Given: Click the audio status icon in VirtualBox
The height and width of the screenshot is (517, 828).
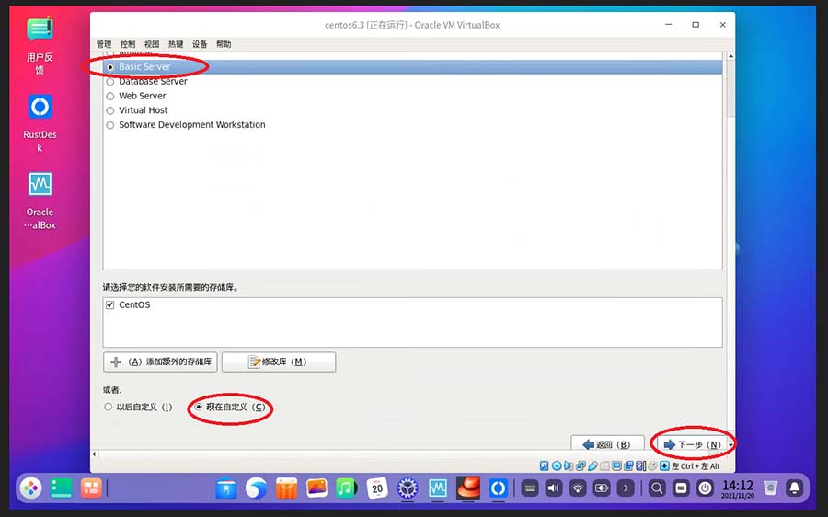Looking at the screenshot, I should [568, 465].
